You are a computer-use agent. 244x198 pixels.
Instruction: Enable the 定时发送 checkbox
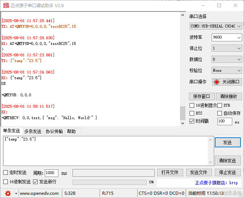[5, 172]
